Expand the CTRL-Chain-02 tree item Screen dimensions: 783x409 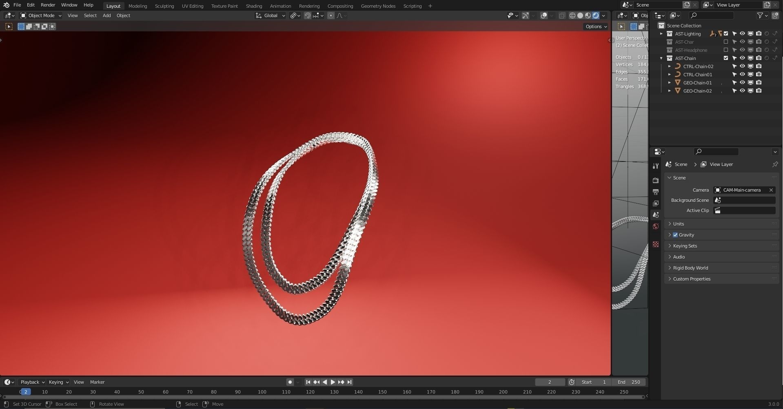click(669, 66)
